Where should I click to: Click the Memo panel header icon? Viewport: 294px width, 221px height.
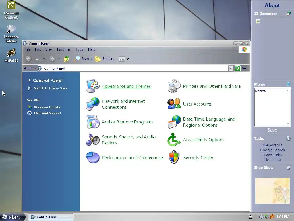point(288,84)
